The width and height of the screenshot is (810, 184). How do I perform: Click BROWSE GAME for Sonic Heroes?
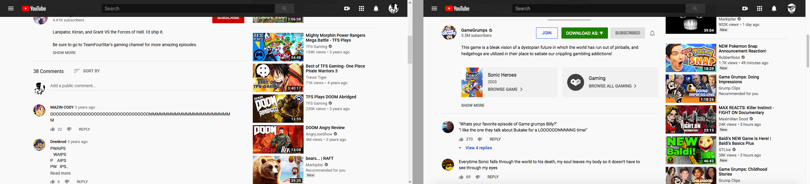[505, 90]
